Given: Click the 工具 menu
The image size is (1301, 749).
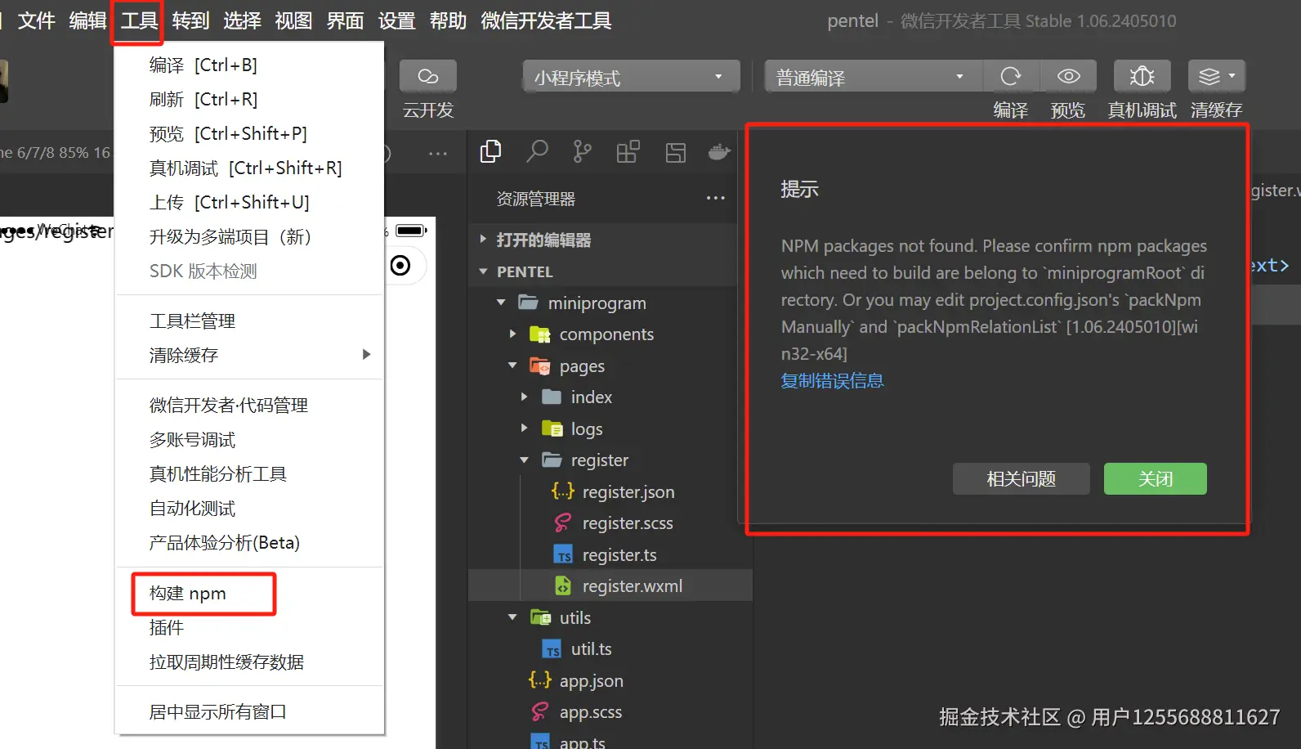Looking at the screenshot, I should click(x=139, y=20).
